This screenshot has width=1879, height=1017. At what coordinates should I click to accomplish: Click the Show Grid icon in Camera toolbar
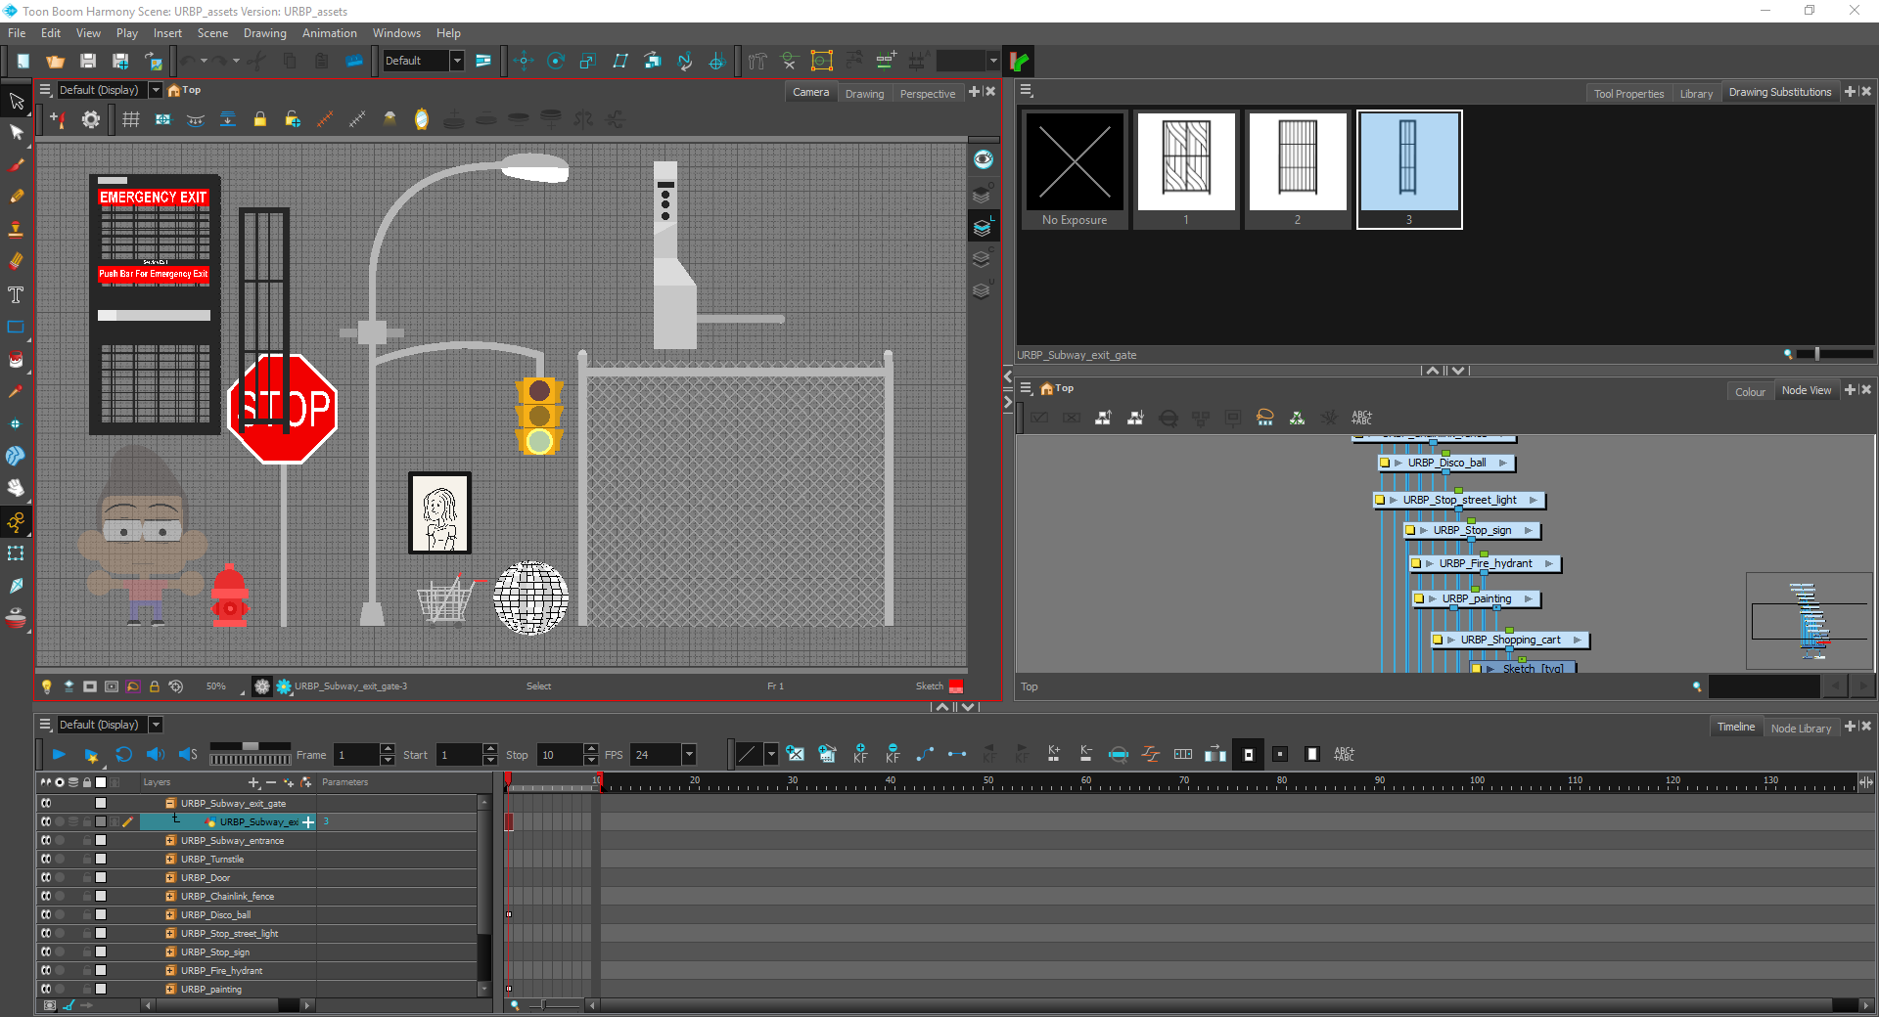point(130,119)
